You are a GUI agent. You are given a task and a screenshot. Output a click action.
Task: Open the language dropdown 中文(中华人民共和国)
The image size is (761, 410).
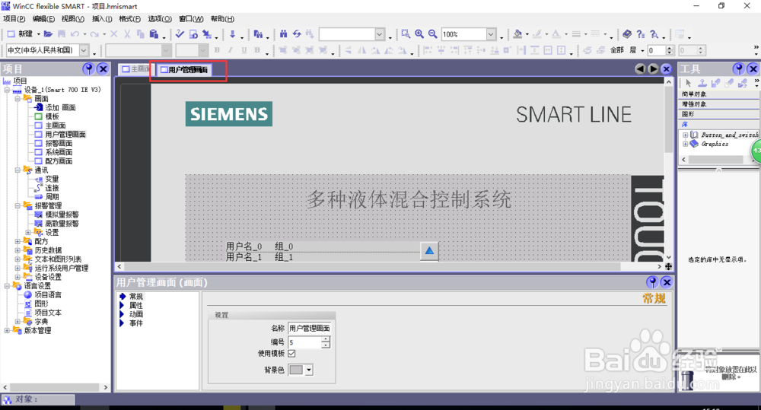pos(84,50)
